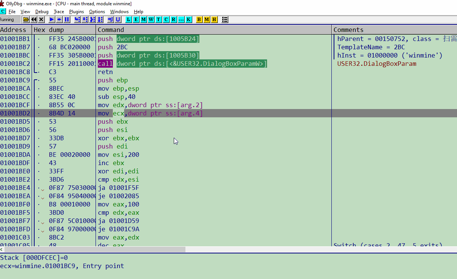Click the TemplateName = 2BC comment

(x=371, y=47)
